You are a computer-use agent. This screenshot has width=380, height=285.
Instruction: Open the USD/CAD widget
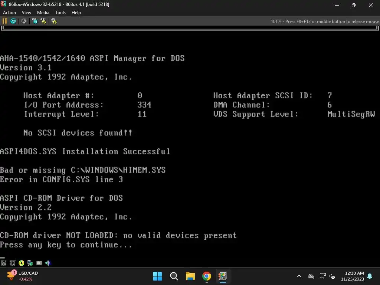(22, 276)
